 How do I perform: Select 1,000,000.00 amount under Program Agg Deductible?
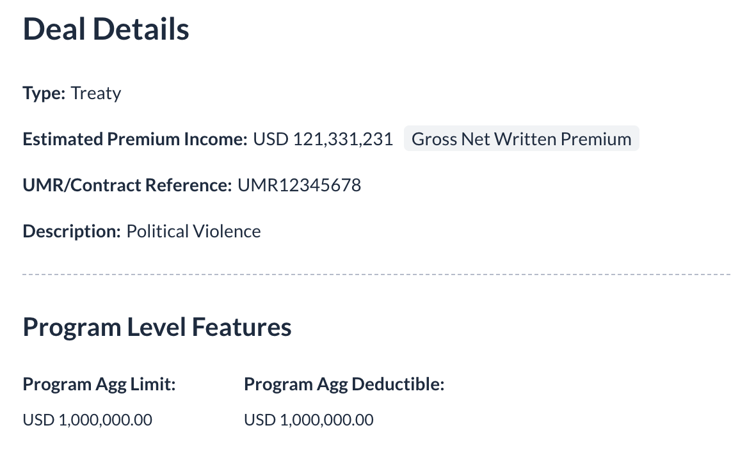tap(327, 420)
